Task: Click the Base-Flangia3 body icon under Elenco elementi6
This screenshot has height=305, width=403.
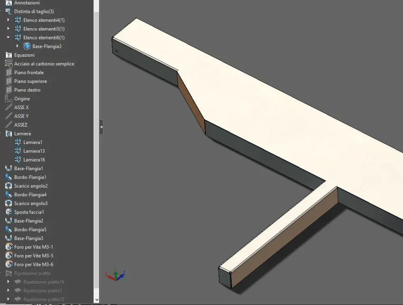Action: tap(27, 46)
